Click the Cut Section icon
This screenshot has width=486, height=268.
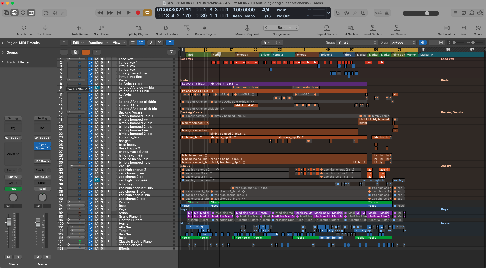tap(350, 28)
